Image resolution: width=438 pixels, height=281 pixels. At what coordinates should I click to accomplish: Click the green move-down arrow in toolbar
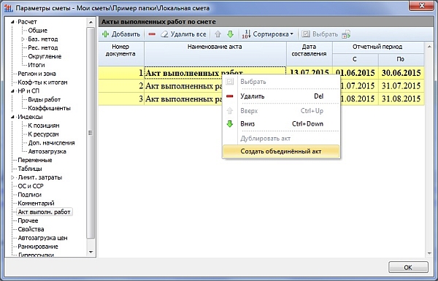230,34
